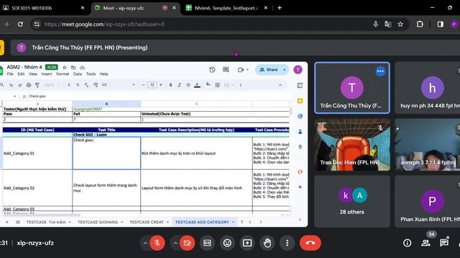Screen dimensions: 460x258
Task: Toggle strikethrough formatting in Sheets toolbar
Action: [x=188, y=85]
